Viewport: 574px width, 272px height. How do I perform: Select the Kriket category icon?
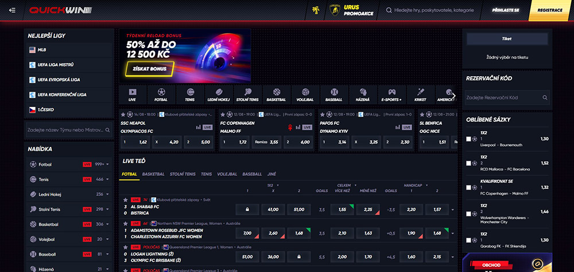tap(420, 92)
